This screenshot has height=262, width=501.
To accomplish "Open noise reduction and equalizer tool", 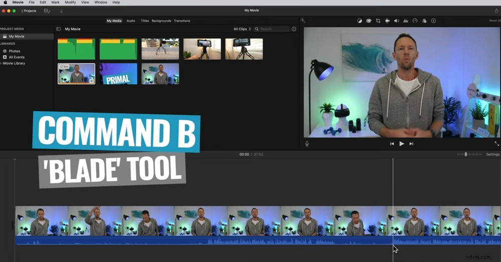I will (406, 21).
